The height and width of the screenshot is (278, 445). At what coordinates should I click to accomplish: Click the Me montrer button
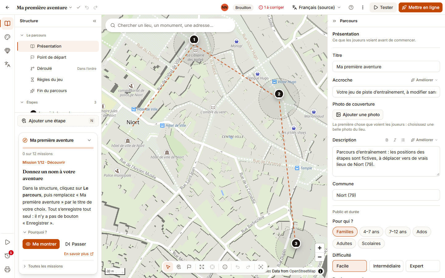[41, 244]
